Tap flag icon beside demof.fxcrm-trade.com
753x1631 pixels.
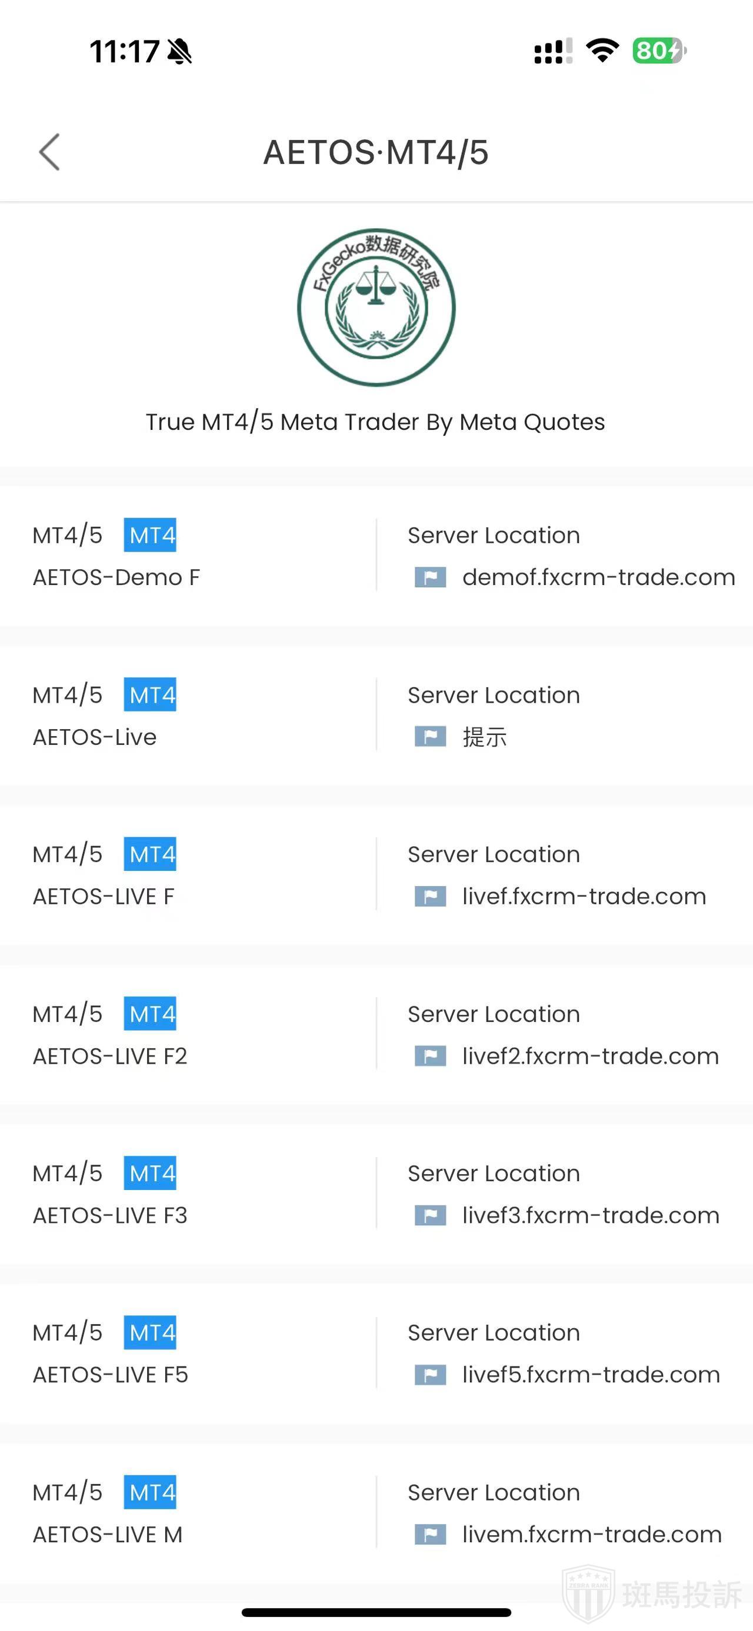430,577
